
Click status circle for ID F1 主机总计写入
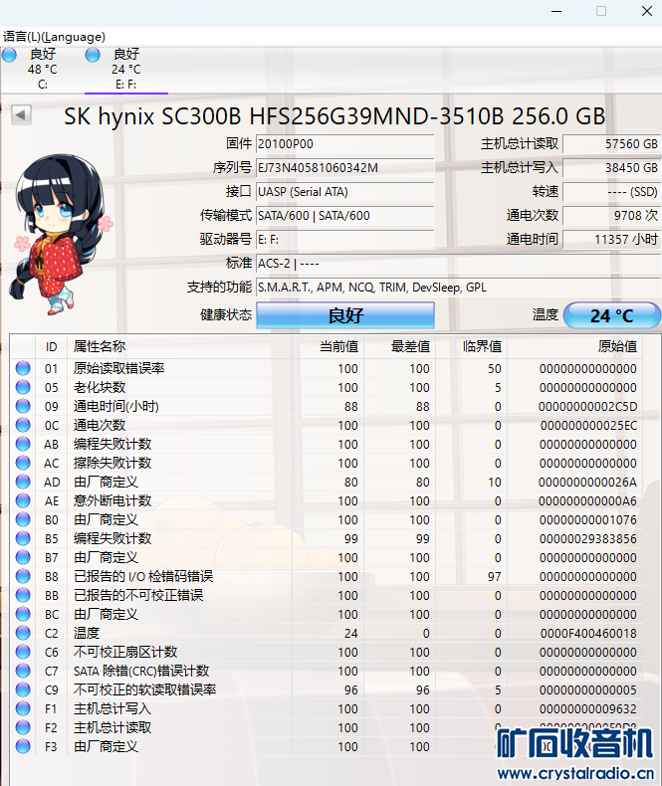click(23, 708)
